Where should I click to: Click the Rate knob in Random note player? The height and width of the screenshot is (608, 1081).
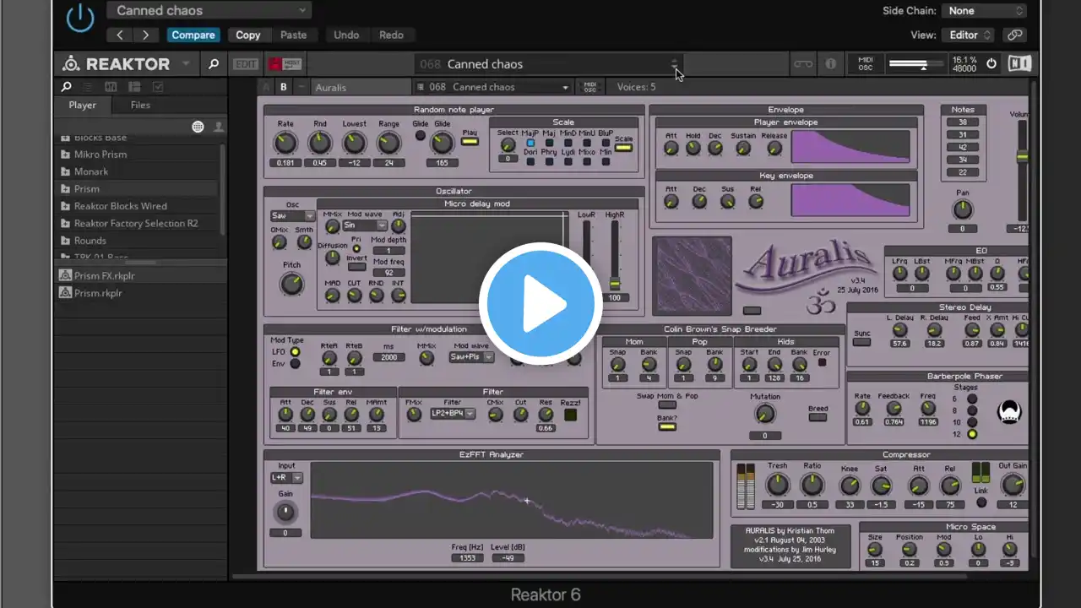(285, 143)
